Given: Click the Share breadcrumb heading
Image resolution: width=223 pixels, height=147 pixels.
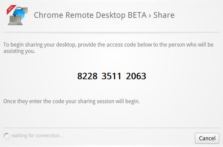Looking at the screenshot, I should [x=164, y=15].
